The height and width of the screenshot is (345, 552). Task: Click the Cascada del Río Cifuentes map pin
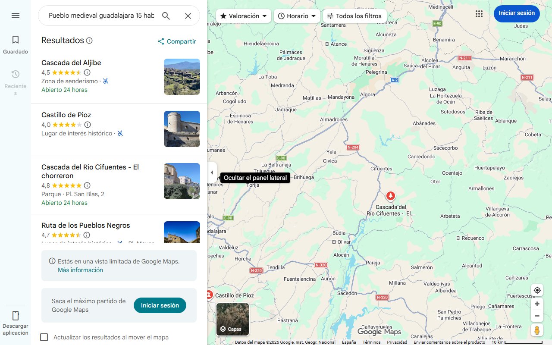[x=390, y=197]
